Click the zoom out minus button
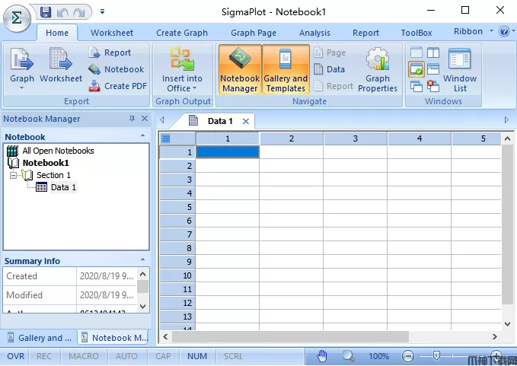The width and height of the screenshot is (517, 366). (x=408, y=356)
